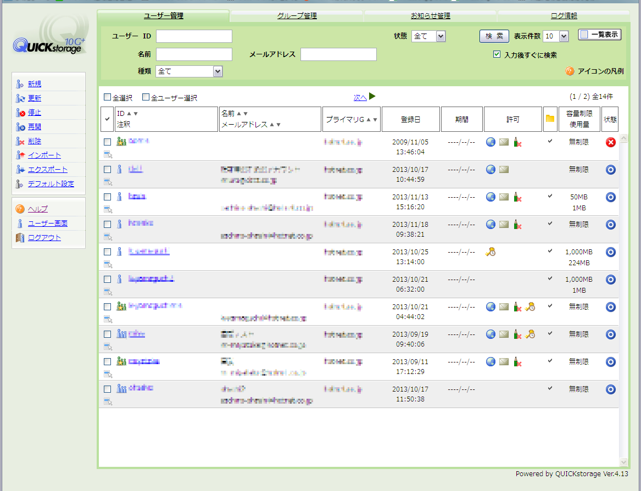Click the note edit icon under 2013/11/13 row checkbox

click(x=108, y=209)
